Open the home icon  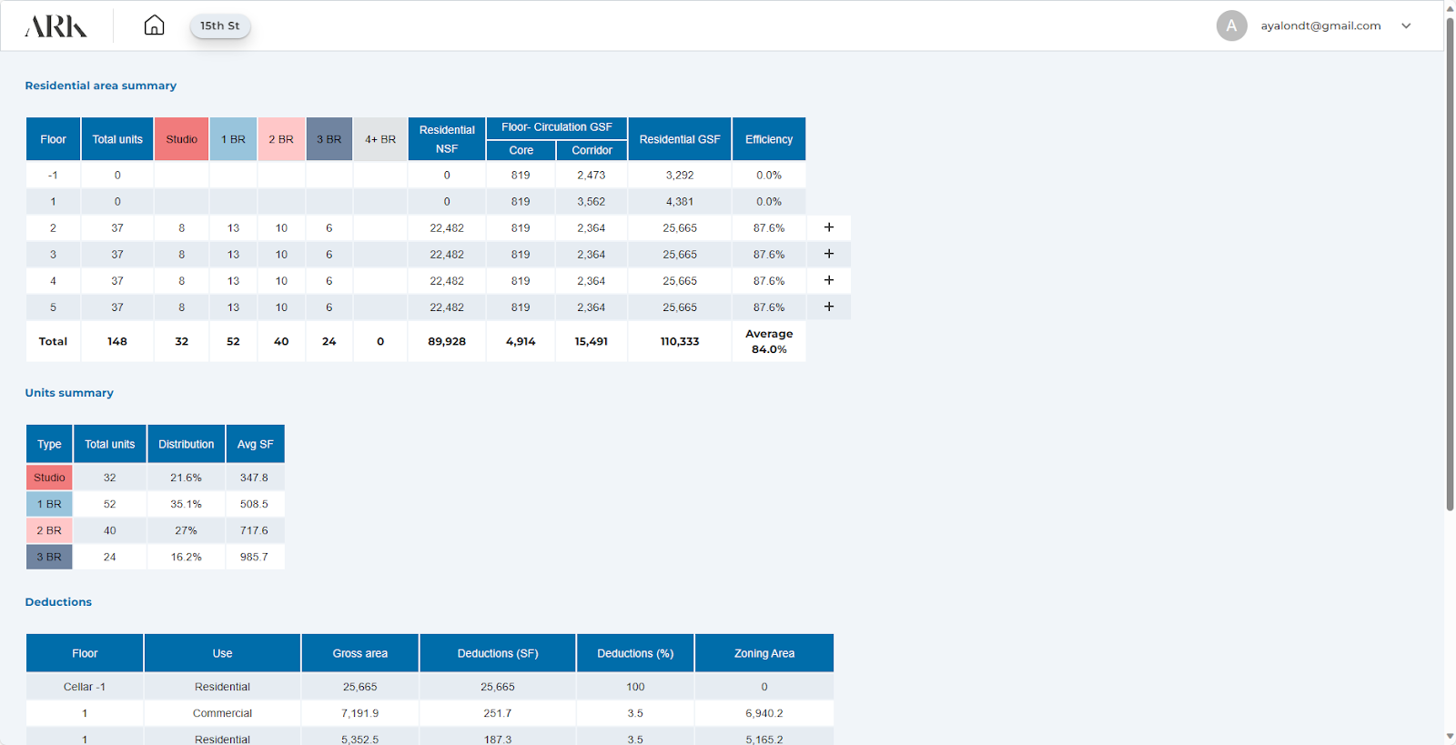point(154,25)
